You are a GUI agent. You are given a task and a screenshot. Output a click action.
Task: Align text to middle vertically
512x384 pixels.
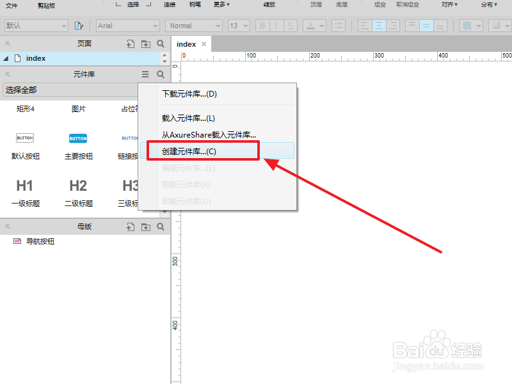(426, 26)
